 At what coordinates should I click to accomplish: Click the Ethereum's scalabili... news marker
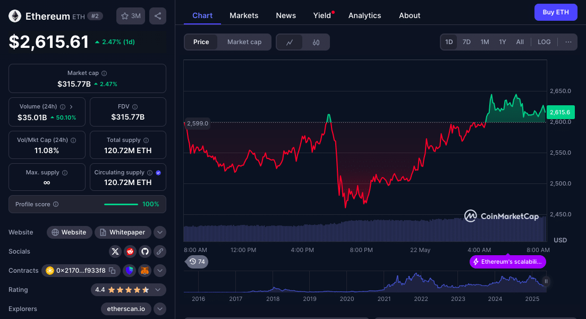click(x=507, y=262)
